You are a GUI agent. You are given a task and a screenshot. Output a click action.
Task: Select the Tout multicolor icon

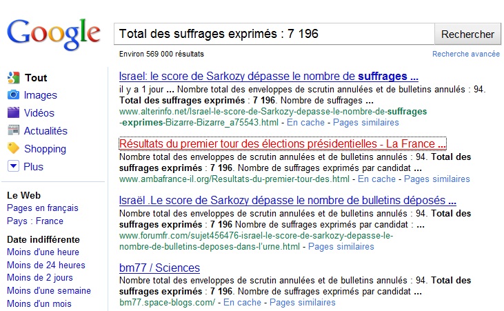pyautogui.click(x=14, y=77)
